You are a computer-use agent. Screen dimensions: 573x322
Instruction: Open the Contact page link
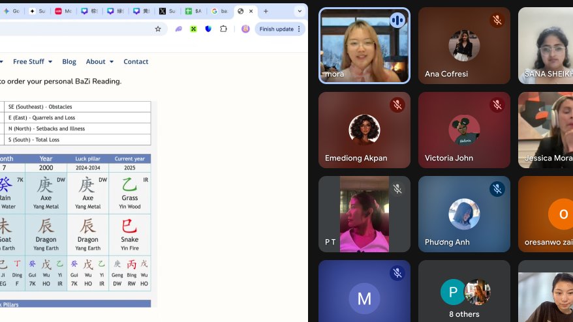point(136,61)
